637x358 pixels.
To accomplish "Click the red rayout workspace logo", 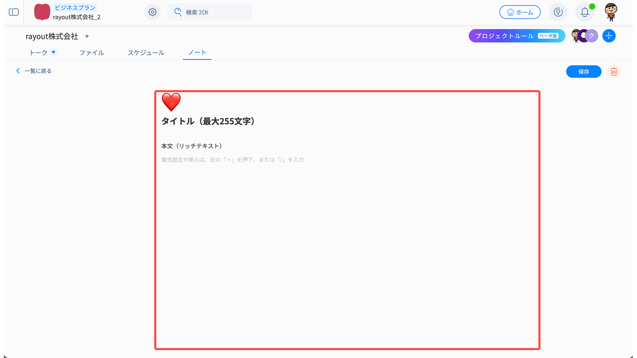I will 42,12.
